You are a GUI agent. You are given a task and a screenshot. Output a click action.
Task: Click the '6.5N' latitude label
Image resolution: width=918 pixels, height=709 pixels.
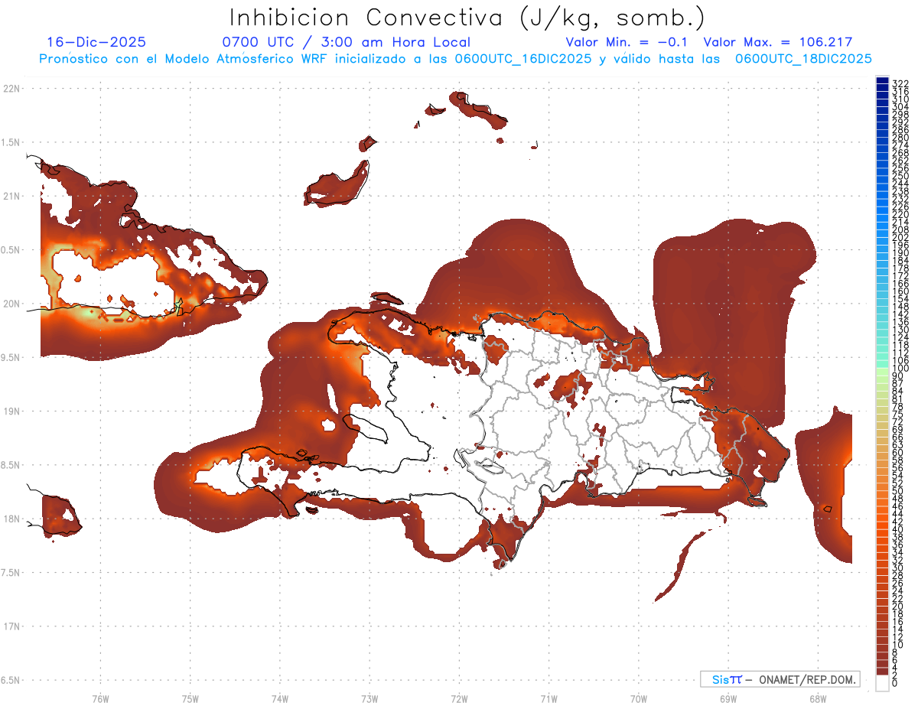tap(11, 680)
